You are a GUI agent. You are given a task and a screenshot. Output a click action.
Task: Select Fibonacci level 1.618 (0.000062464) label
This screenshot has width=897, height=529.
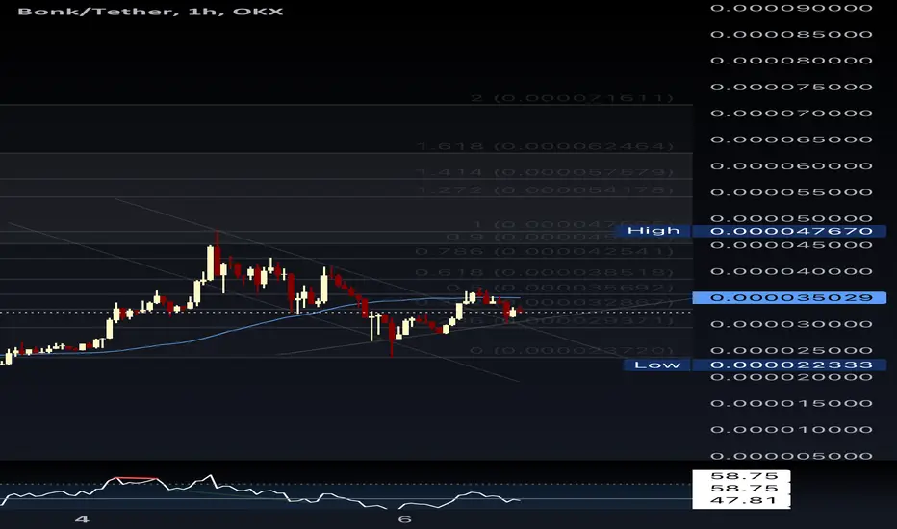(x=545, y=146)
